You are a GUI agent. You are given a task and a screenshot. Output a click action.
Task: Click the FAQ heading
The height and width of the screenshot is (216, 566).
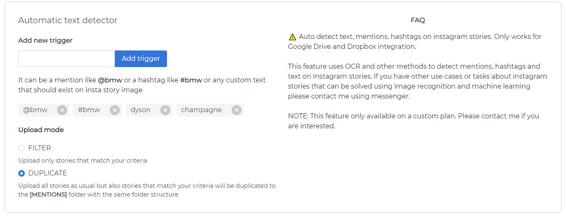418,20
